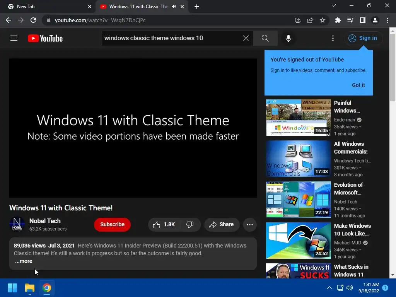Open a new tab with plus
The height and width of the screenshot is (297, 396).
197,7
